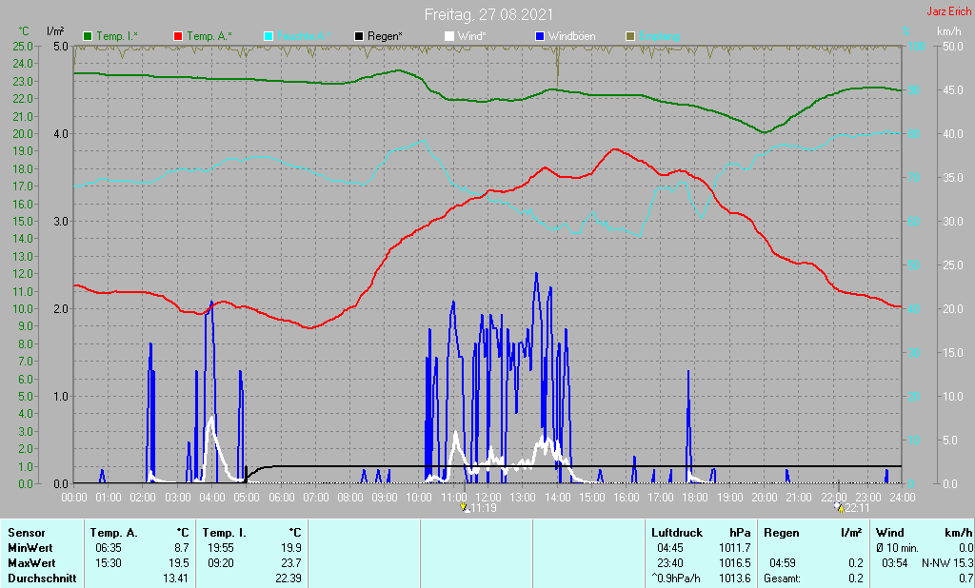Select the 'Temp. A.*' legend label
The height and width of the screenshot is (588, 975).
(209, 36)
